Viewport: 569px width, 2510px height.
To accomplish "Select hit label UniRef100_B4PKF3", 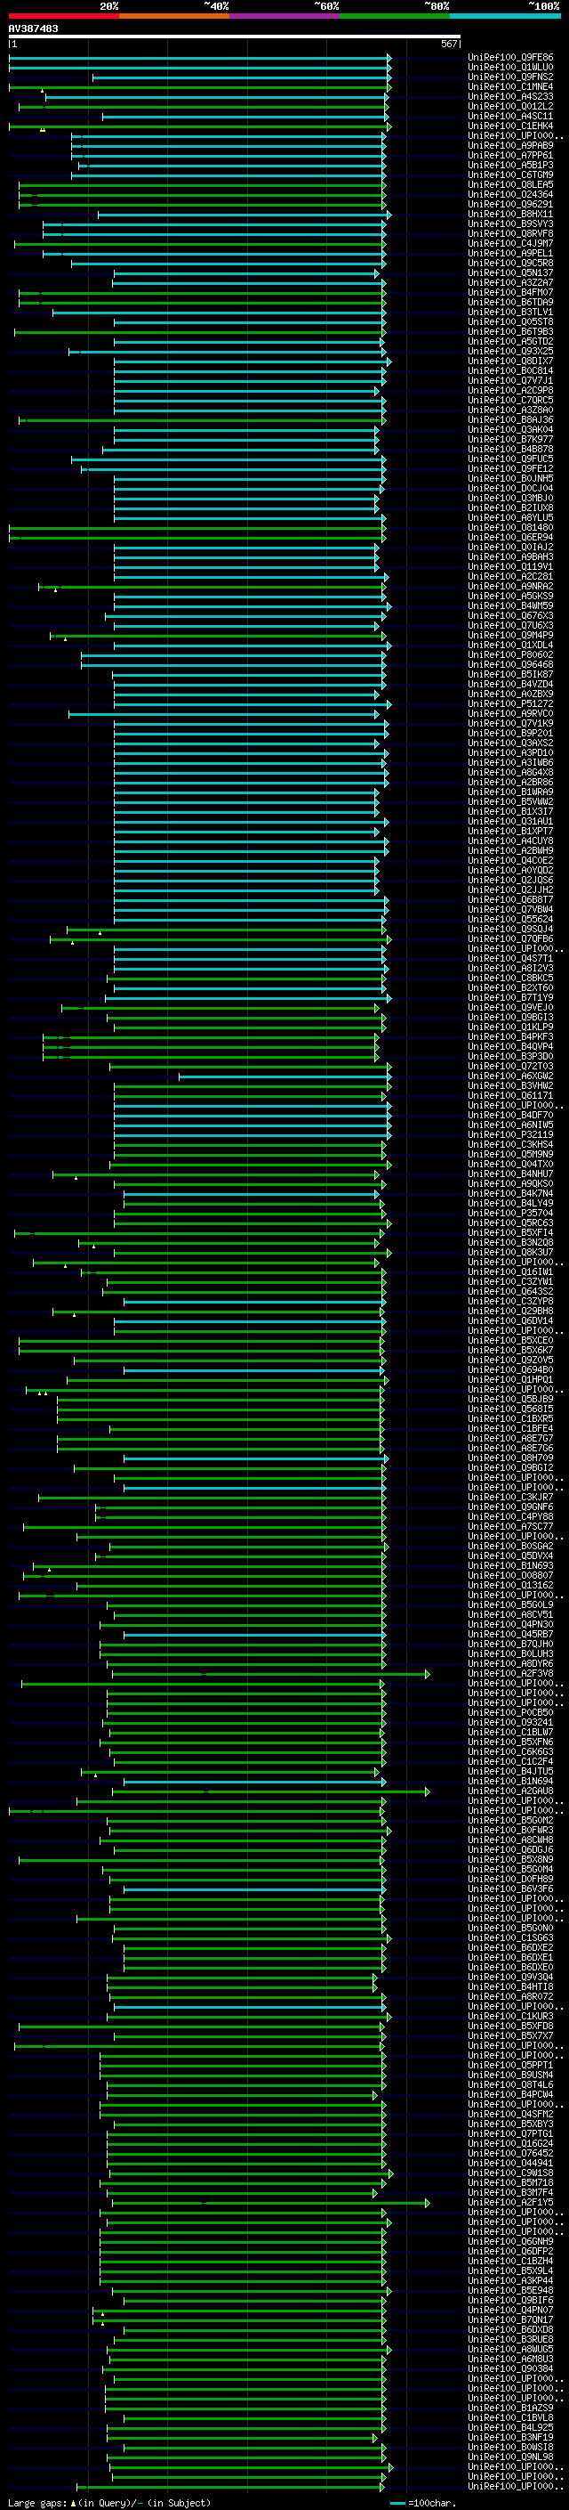I will pyautogui.click(x=510, y=1036).
